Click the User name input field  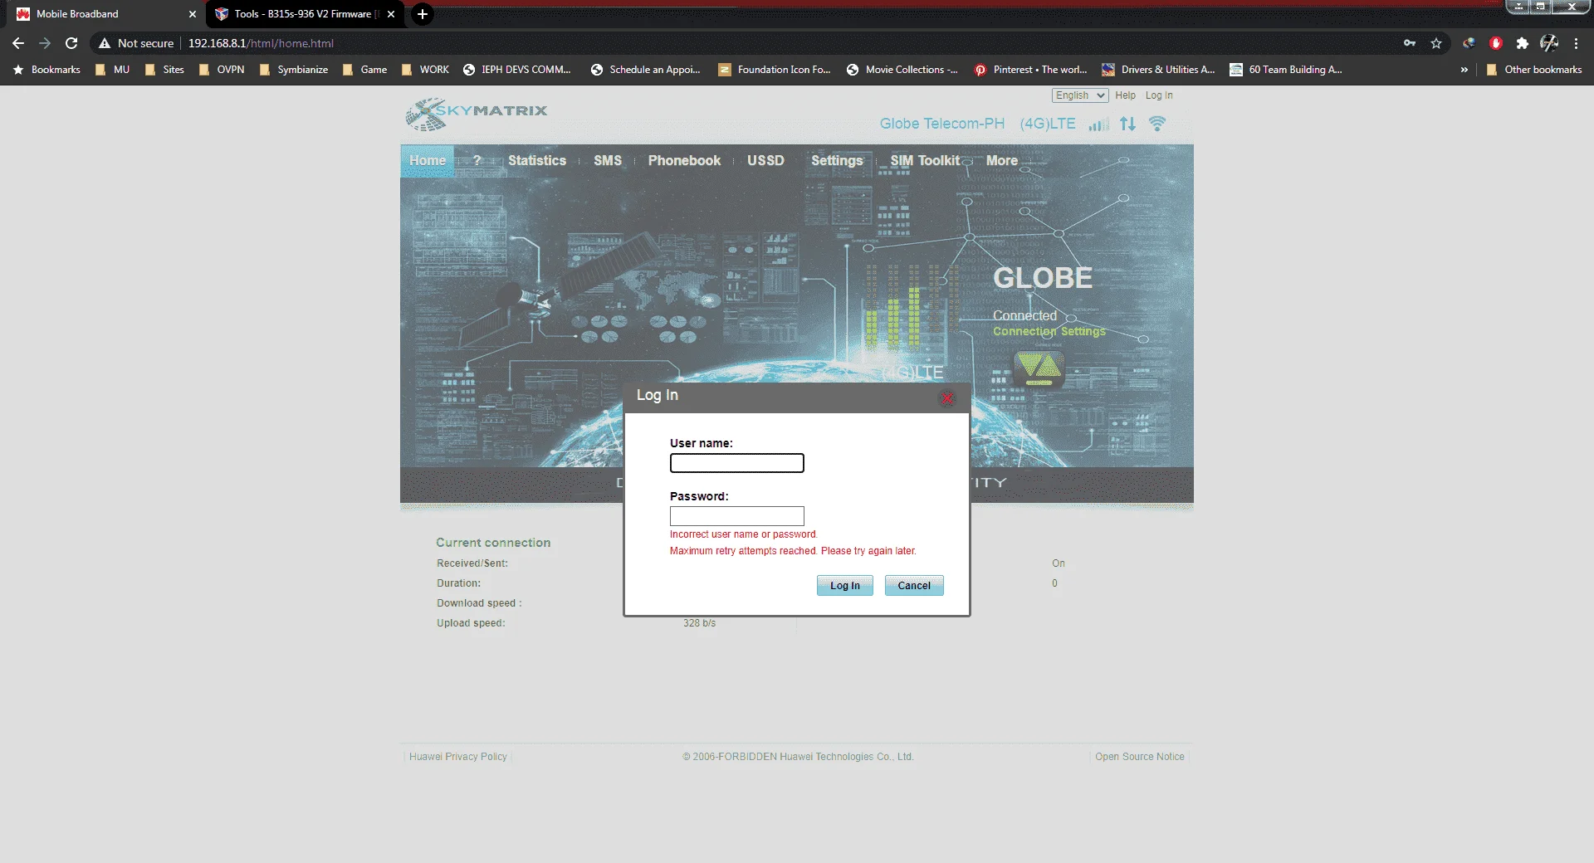pos(737,463)
